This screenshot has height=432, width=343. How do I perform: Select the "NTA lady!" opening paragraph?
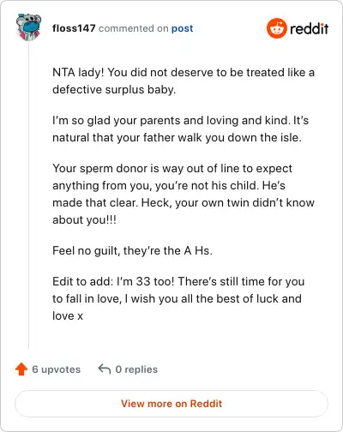(184, 81)
